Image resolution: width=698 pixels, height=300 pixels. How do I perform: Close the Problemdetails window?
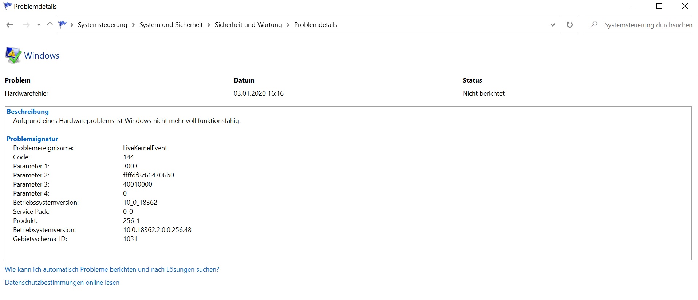coord(685,6)
